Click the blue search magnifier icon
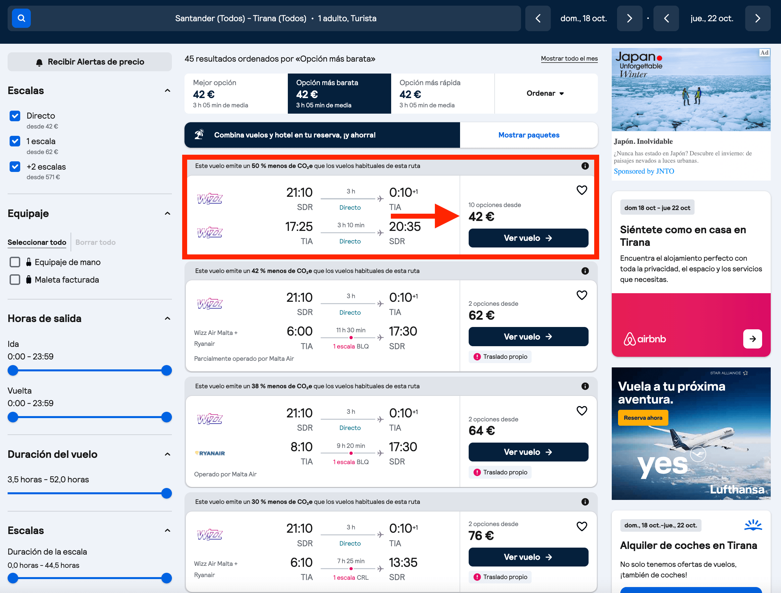The image size is (781, 593). click(21, 18)
